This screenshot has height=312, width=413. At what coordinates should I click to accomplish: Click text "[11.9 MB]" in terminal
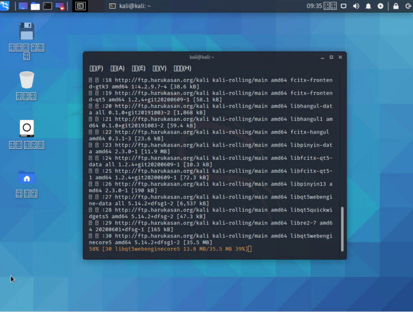[x=156, y=151]
